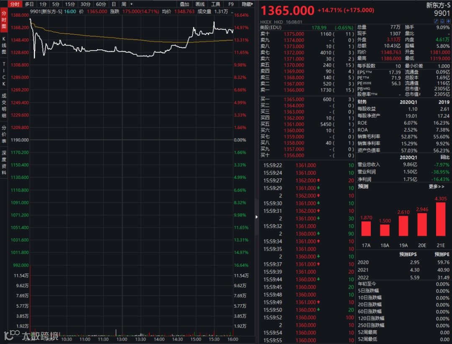Click the 19A forecast bar

coord(403,226)
